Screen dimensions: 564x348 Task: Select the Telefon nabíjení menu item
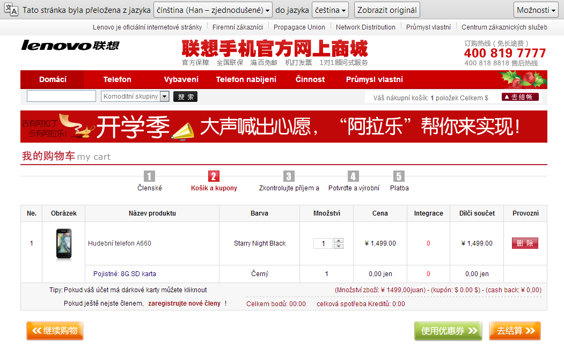pos(246,79)
